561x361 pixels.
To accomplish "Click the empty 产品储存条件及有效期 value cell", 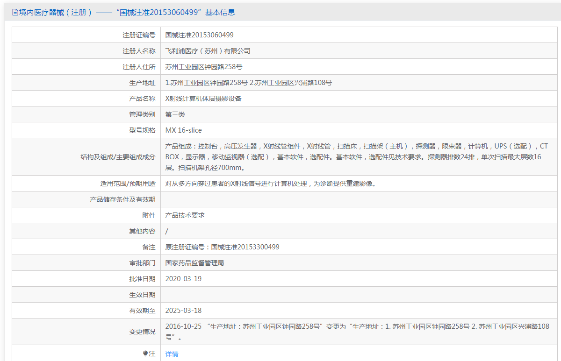I will 360,199.
